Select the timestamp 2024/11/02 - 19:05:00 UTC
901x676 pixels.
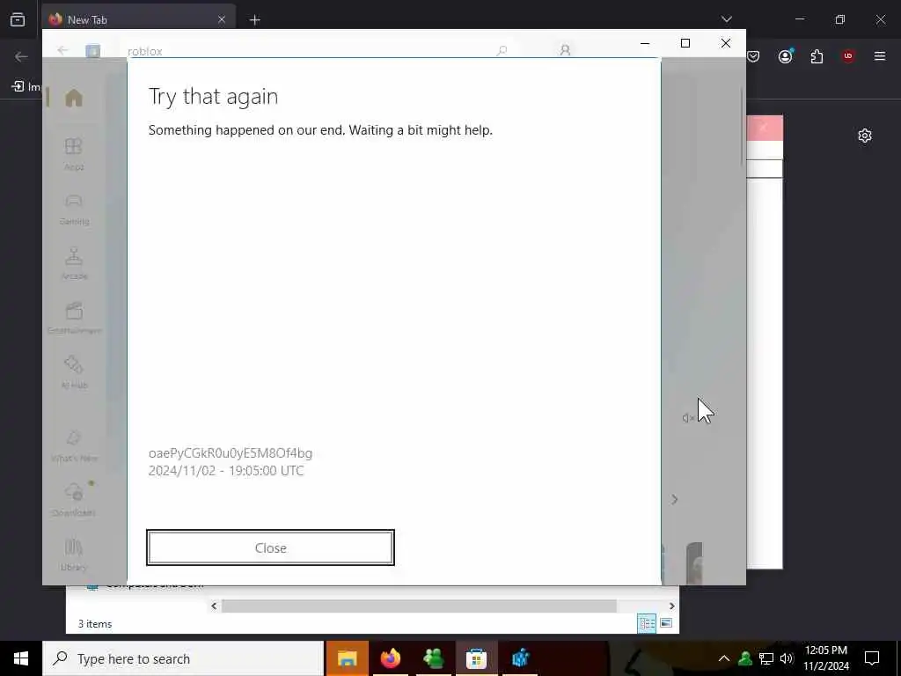tap(226, 471)
